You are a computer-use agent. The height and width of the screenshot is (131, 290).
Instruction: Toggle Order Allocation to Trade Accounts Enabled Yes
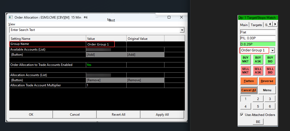click(x=106, y=65)
